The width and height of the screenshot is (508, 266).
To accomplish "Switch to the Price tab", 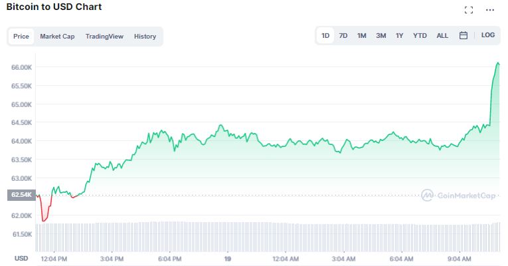I will (21, 37).
